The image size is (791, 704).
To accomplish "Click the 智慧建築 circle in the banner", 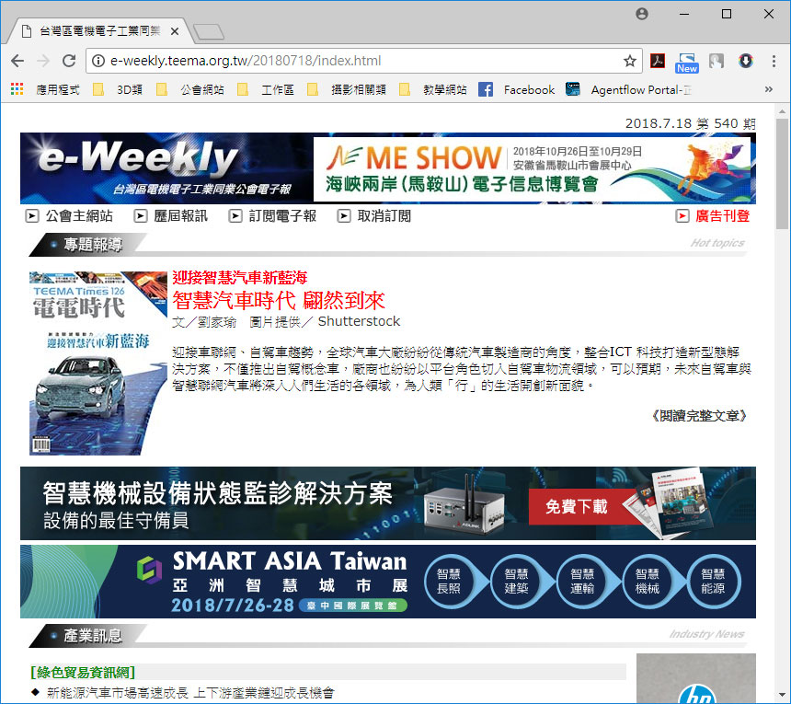I will 516,582.
